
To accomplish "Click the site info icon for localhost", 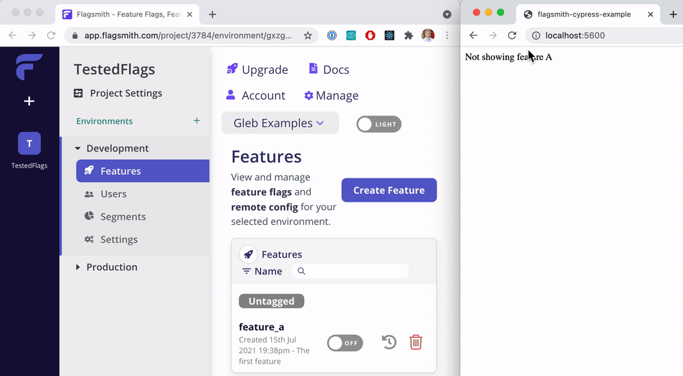I will [x=536, y=36].
